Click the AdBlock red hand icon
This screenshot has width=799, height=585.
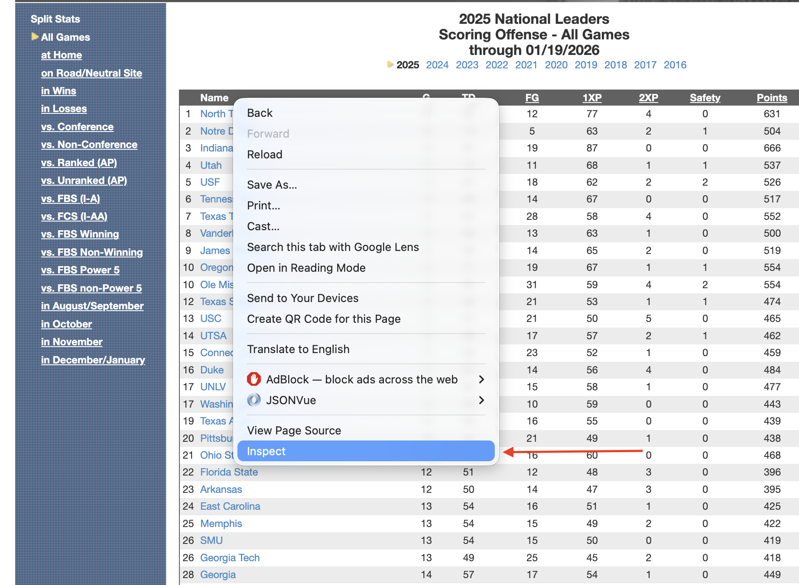[x=254, y=379]
